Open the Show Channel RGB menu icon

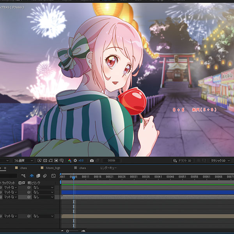(x=69, y=160)
